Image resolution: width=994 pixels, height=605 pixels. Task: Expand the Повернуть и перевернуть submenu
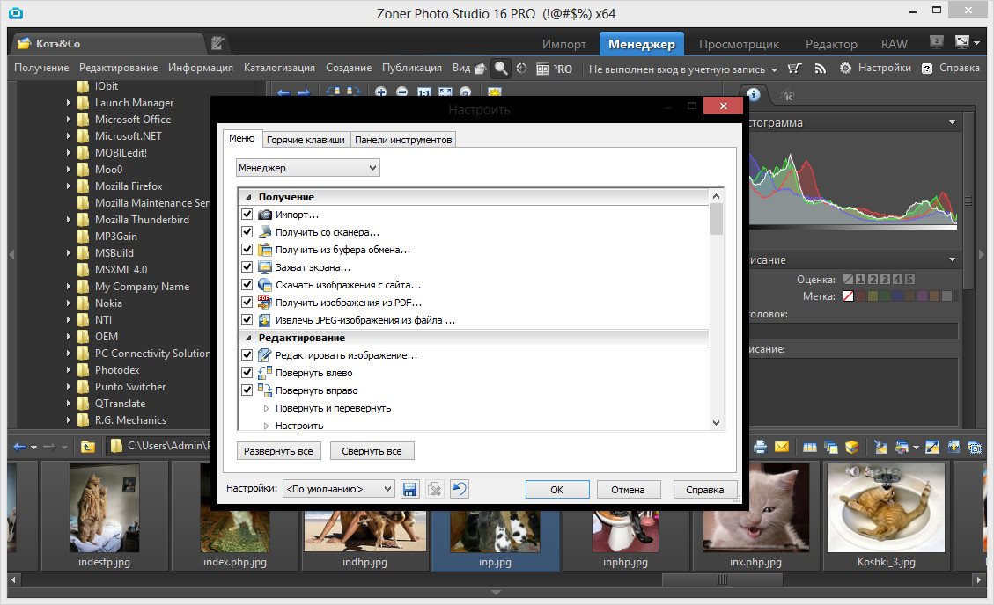coord(266,408)
